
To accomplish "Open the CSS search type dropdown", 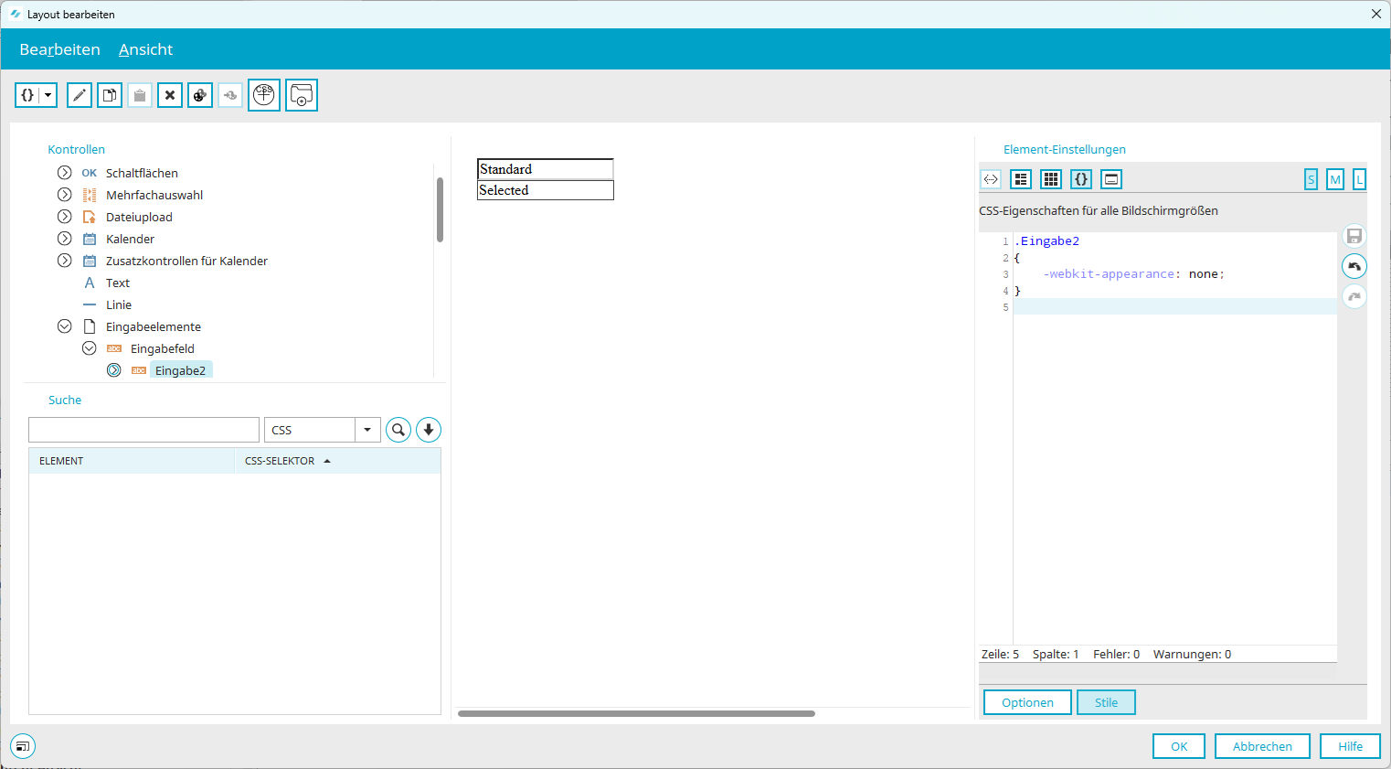I will pos(367,430).
